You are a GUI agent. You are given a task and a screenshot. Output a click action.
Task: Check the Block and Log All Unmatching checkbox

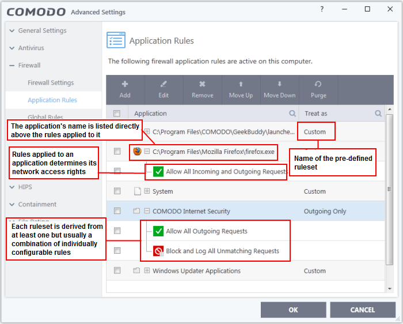[117, 250]
